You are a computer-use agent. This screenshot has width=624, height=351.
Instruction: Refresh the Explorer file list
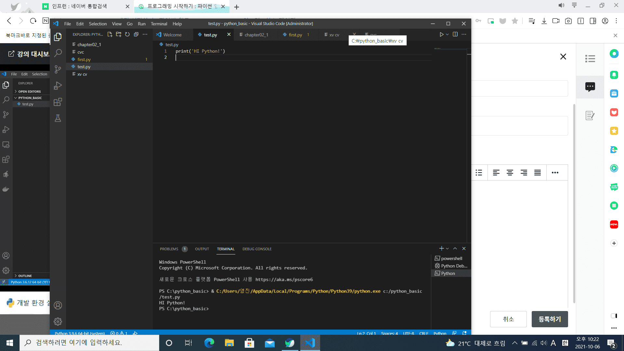127,34
